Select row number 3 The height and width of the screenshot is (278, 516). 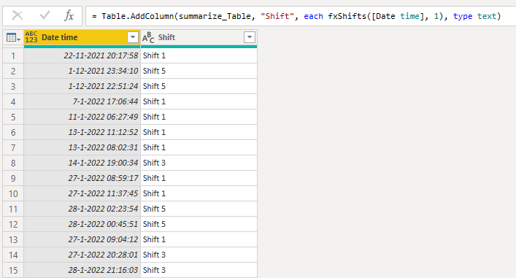tap(13, 86)
